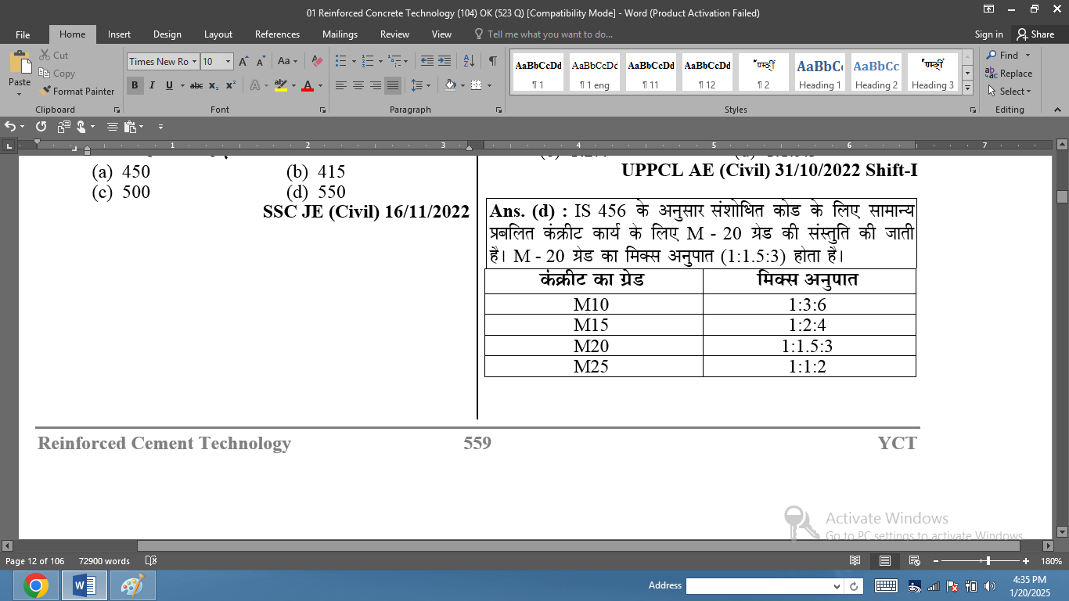Open the File menu
This screenshot has width=1069, height=601.
(x=23, y=34)
